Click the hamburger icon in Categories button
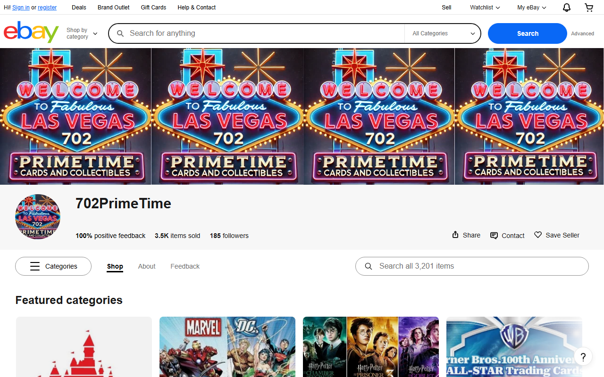This screenshot has width=604, height=377. 35,266
